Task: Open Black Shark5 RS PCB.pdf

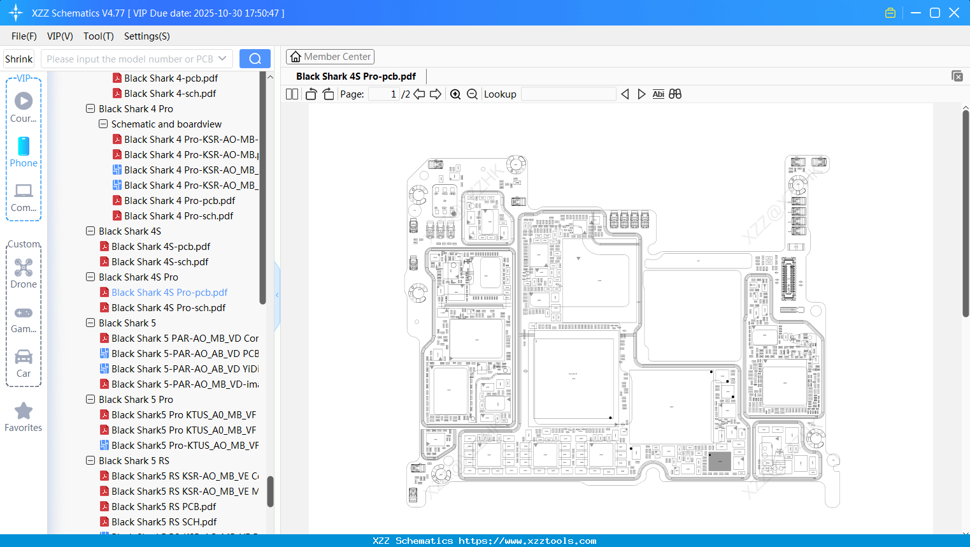Action: point(164,507)
